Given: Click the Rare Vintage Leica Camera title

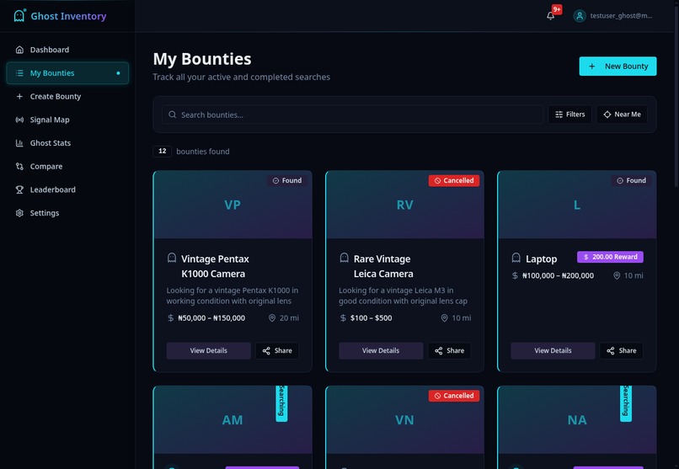Looking at the screenshot, I should click(x=383, y=266).
